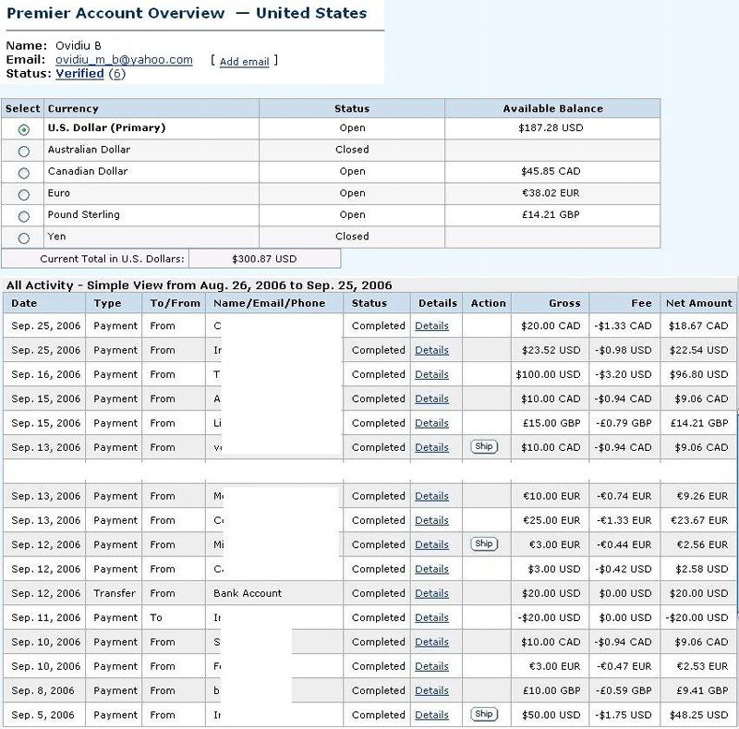Select the U.S. Dollar (Primary) radio button
Viewport: 739px width, 729px height.
coord(24,129)
